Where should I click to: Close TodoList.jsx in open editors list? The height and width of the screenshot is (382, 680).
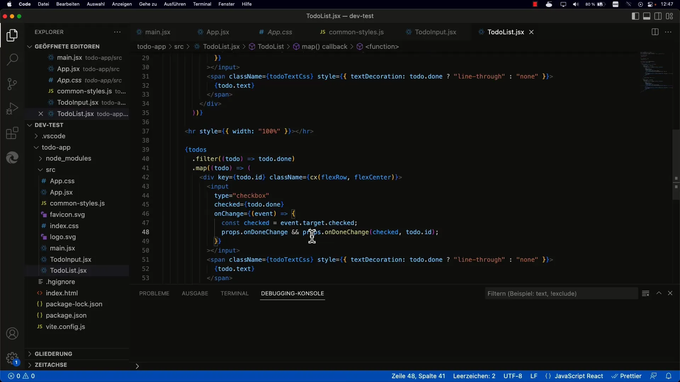point(41,114)
